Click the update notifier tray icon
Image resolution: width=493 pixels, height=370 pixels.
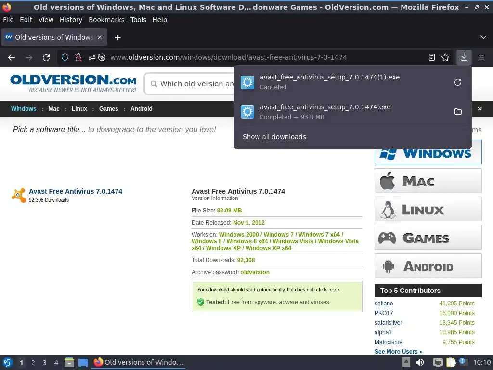coord(463,362)
